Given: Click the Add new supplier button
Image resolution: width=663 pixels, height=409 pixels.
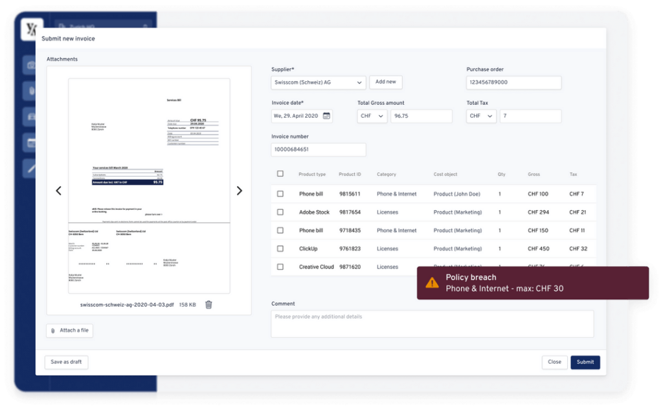Looking at the screenshot, I should (386, 82).
